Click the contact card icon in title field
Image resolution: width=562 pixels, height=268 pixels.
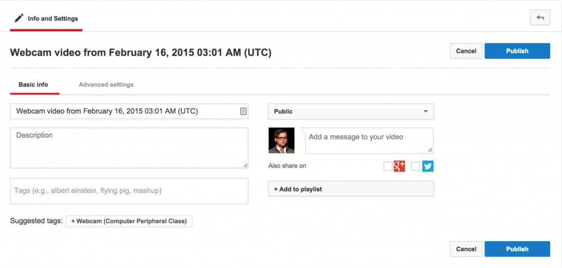click(x=243, y=111)
